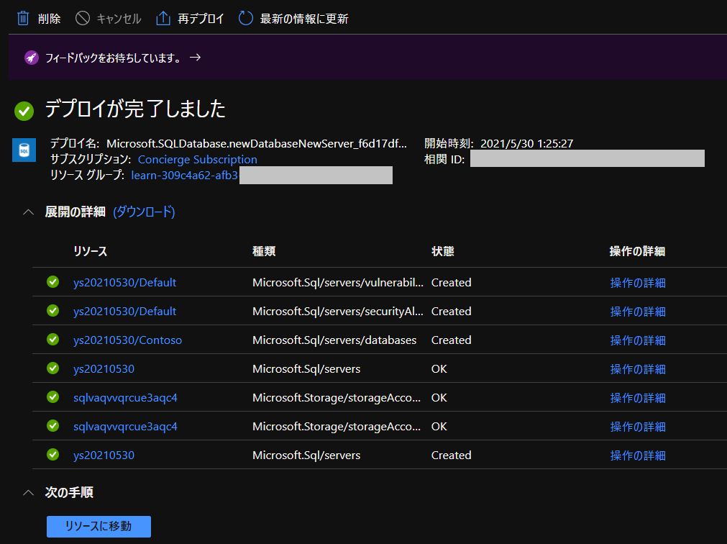727x544 pixels.
Task: Toggle the 展開の詳細 chevron closed
Action: (x=28, y=212)
